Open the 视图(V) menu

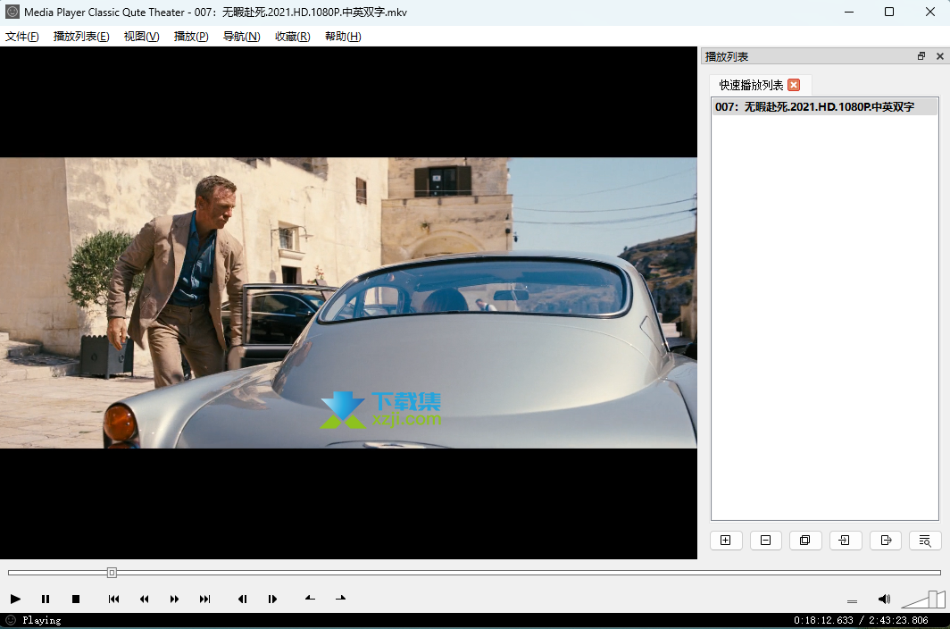142,37
